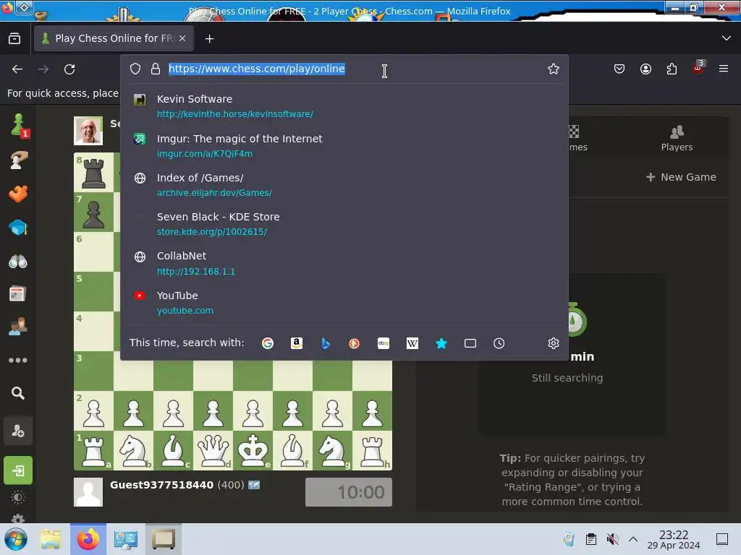Open the More three-dots sidebar item
The height and width of the screenshot is (555, 741).
point(18,360)
